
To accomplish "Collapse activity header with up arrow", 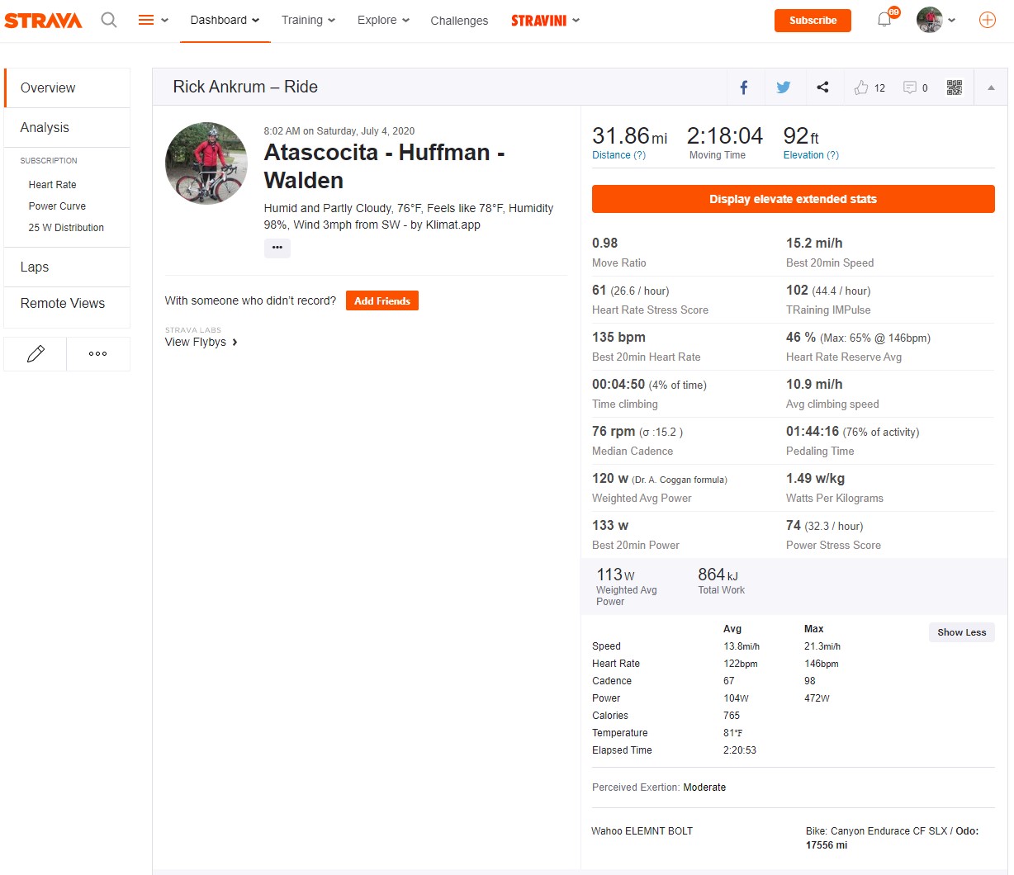I will (991, 87).
